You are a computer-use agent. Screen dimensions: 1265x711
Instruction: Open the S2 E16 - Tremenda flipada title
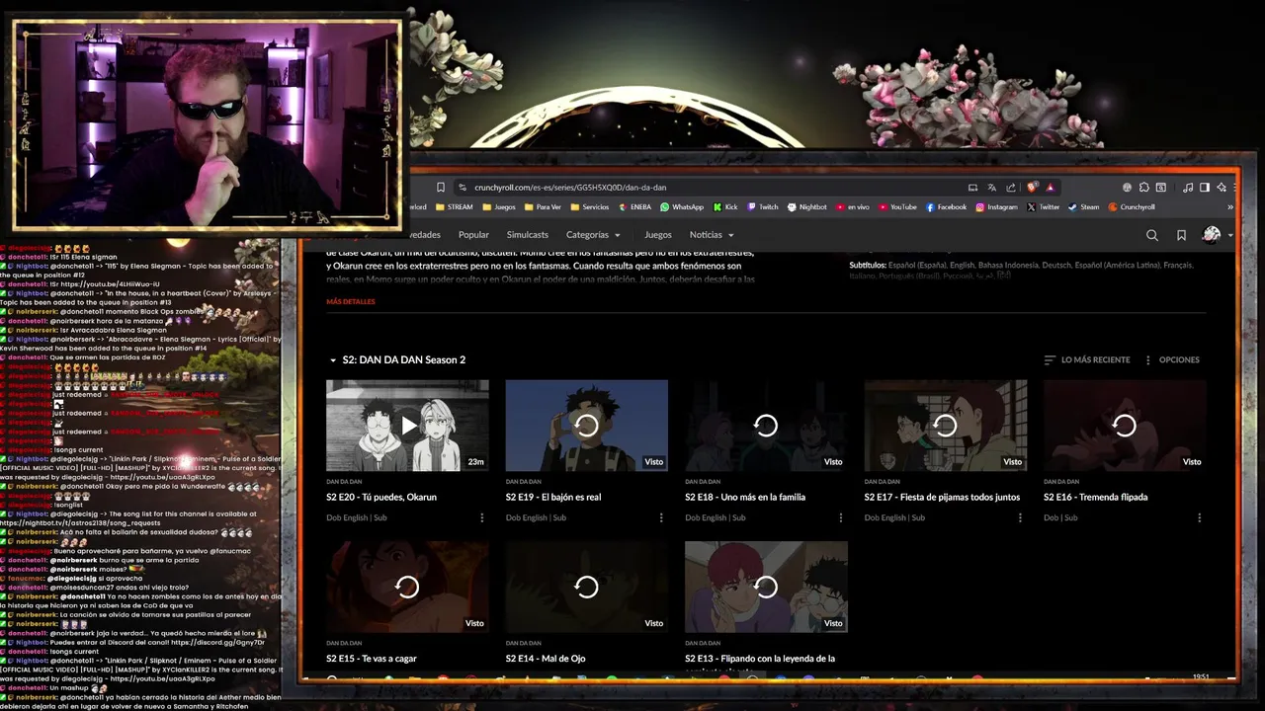(1095, 497)
